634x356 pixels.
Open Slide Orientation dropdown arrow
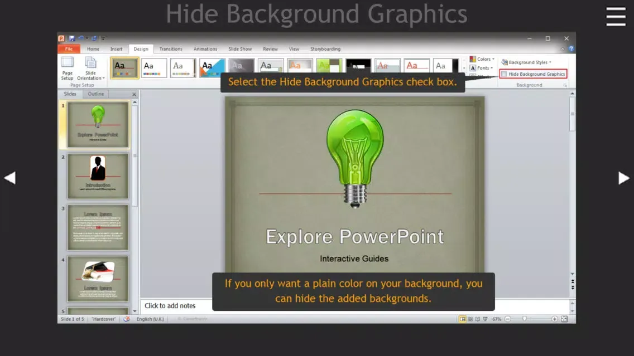[x=103, y=79]
